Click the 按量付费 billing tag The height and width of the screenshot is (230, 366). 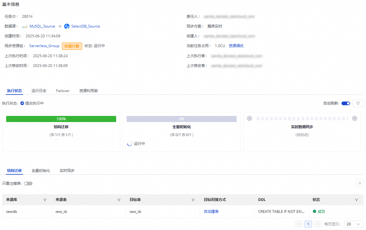coord(72,46)
